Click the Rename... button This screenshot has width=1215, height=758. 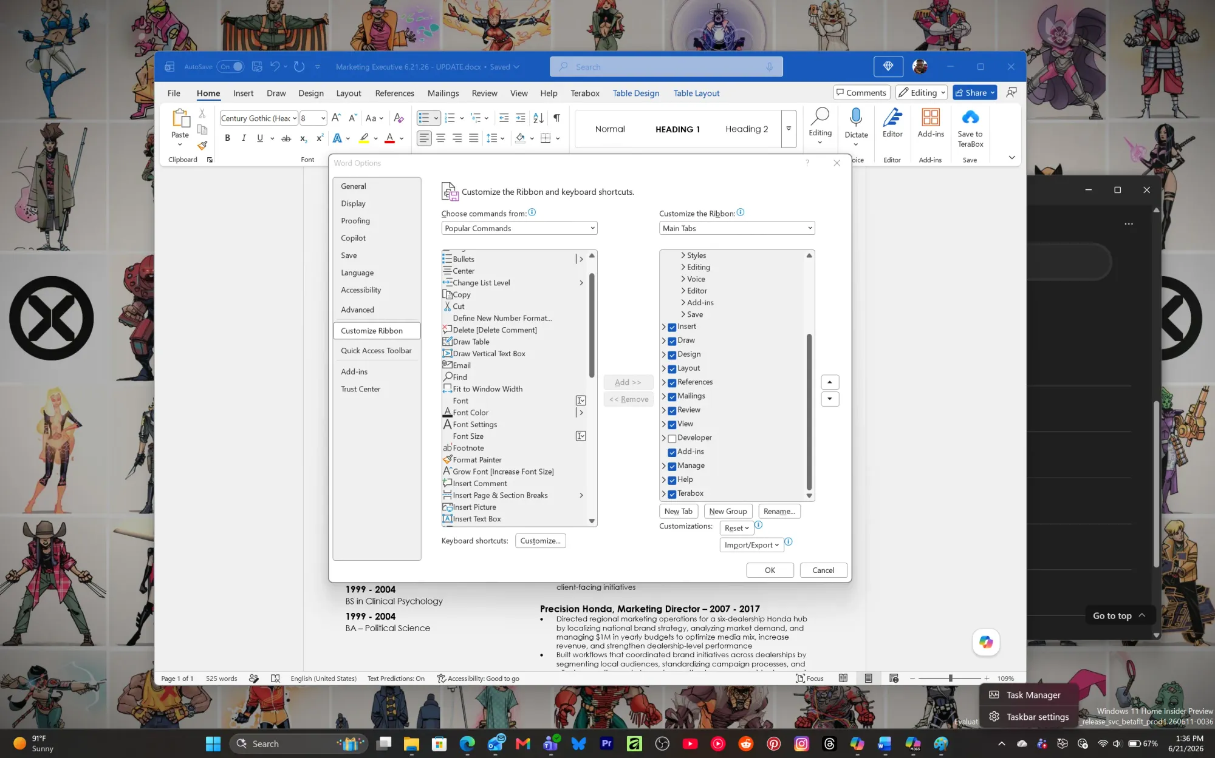click(x=779, y=512)
